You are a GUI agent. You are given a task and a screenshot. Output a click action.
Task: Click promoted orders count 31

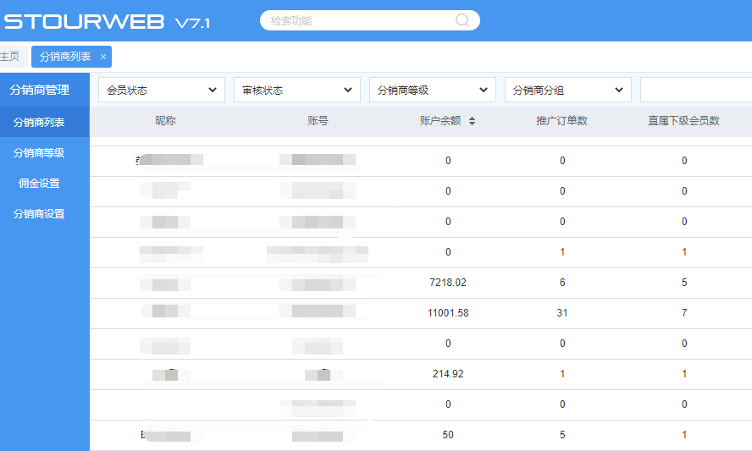562,313
